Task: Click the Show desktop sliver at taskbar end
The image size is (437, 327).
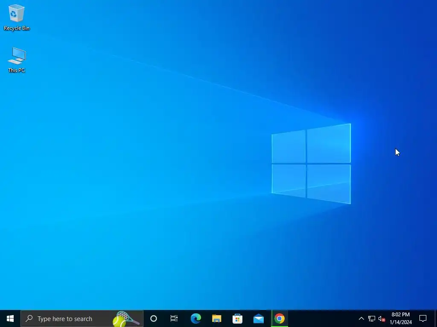Action: (x=436, y=318)
